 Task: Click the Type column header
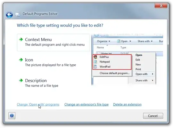(x=123, y=47)
